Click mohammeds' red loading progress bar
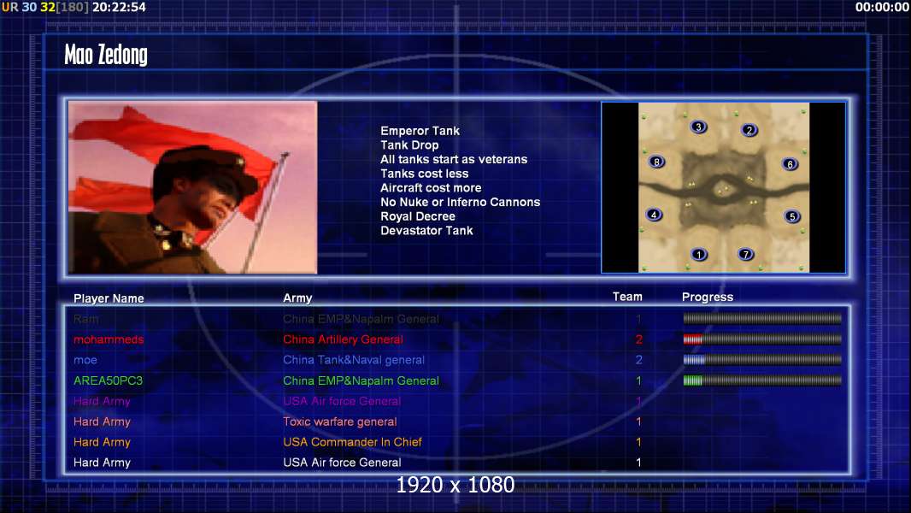The image size is (911, 513). pos(762,339)
